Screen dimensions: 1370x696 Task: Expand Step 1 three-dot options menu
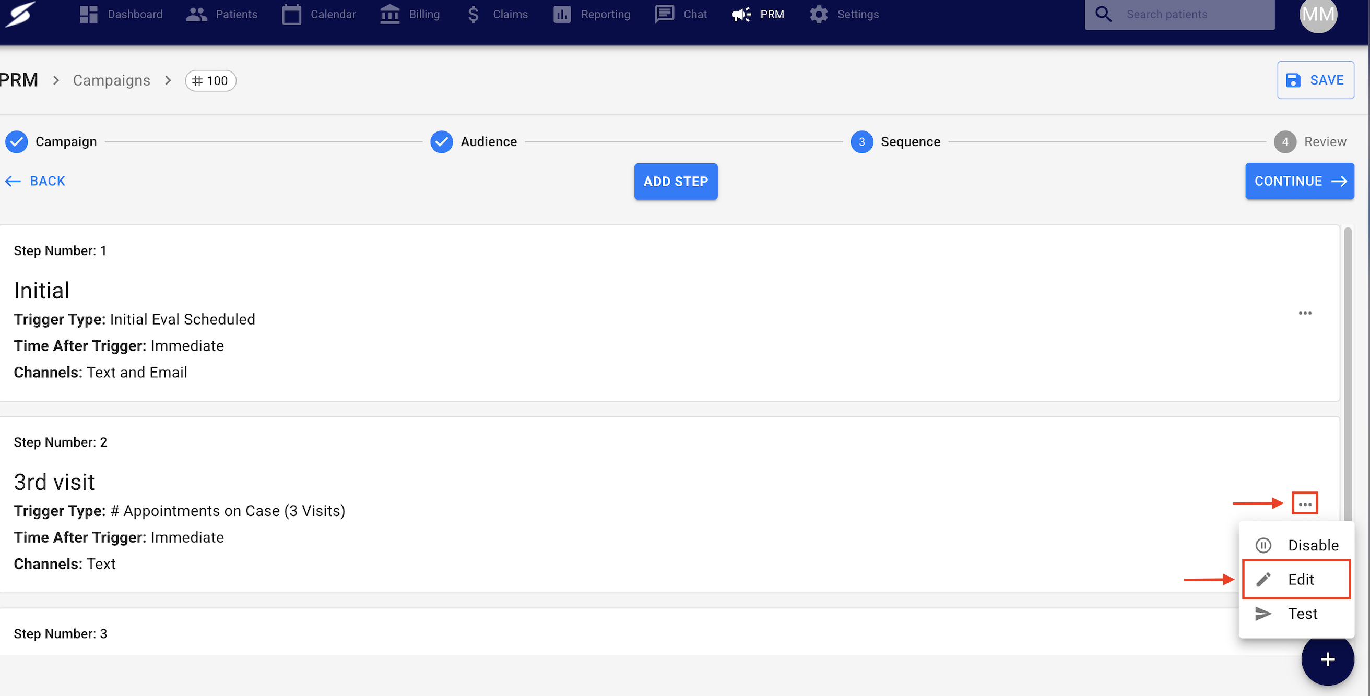pos(1305,314)
